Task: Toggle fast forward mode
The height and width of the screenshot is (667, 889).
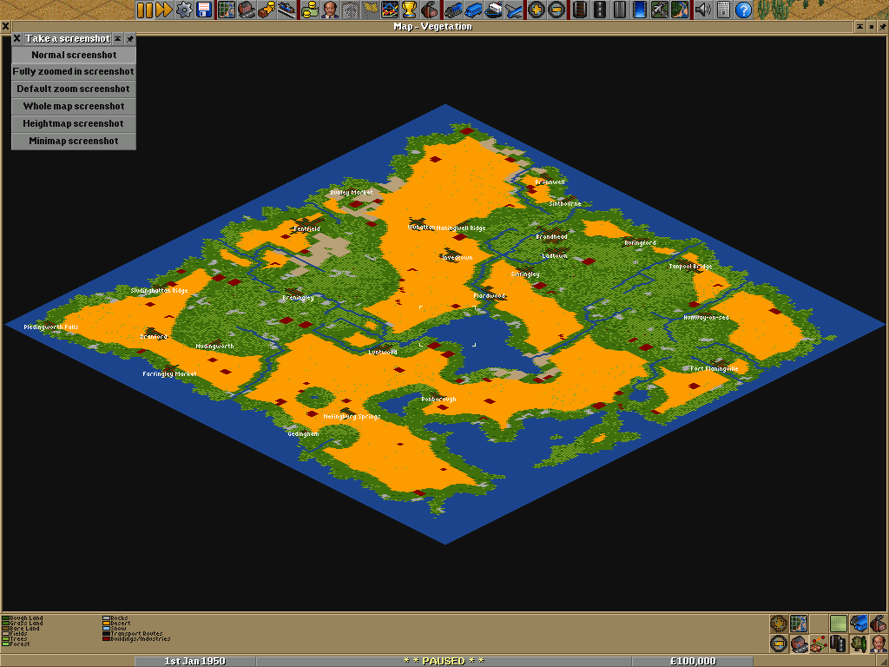Action: click(x=164, y=10)
